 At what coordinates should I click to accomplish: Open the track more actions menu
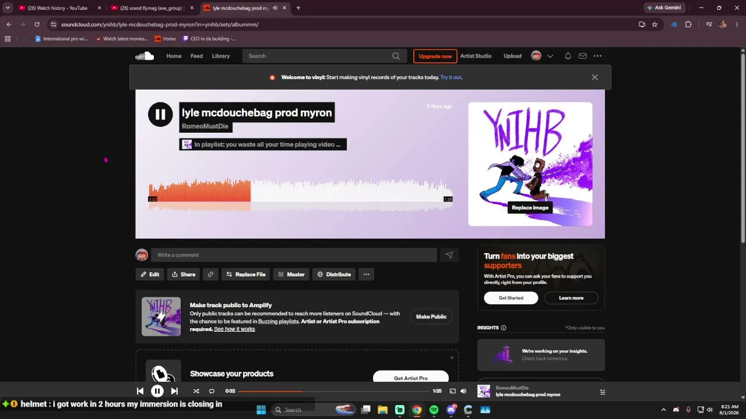point(366,274)
